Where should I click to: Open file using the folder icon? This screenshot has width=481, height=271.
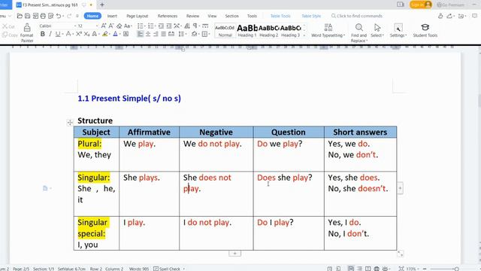[x=20, y=16]
